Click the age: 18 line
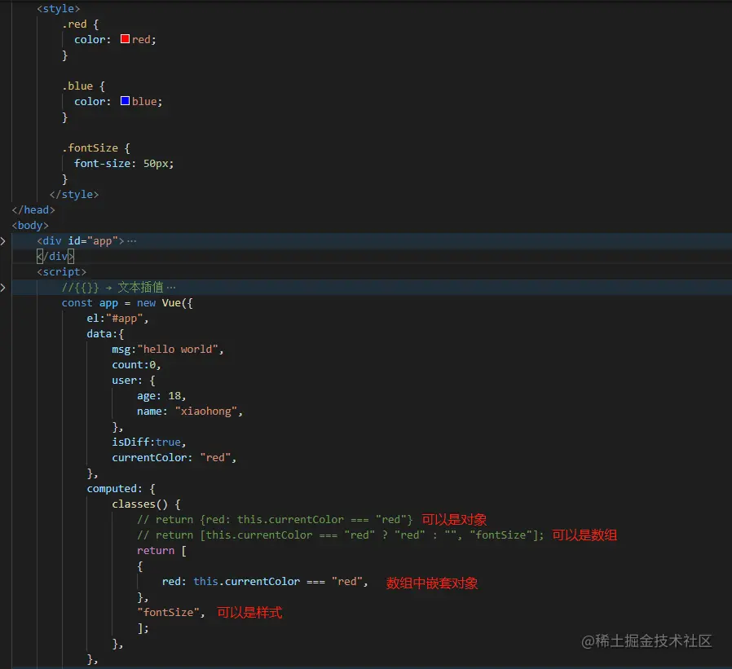This screenshot has height=669, width=732. click(161, 396)
